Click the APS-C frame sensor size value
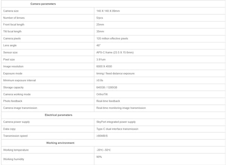 [115, 52]
